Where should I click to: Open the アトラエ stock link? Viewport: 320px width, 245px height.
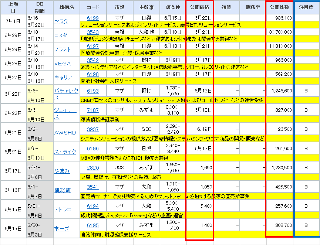pyautogui.click(x=63, y=209)
